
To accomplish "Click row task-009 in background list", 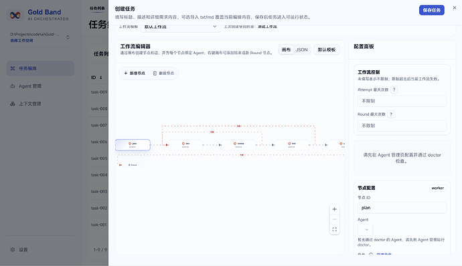I will pos(99,92).
